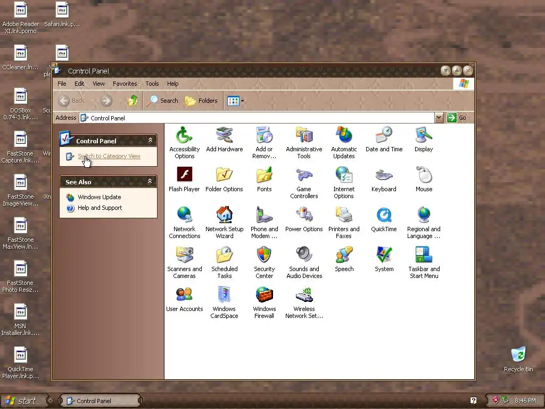Select MSN Installer desktop shortcut
Image resolution: width=545 pixels, height=409 pixels.
coord(21,320)
